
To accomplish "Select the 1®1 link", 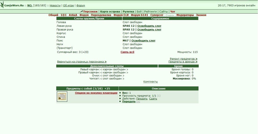I will click(x=64, y=15).
